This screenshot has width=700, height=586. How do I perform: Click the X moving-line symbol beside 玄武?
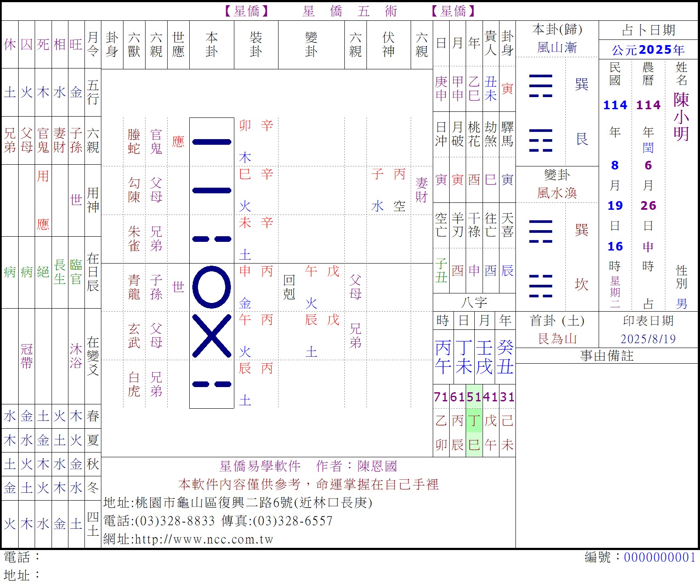[211, 336]
